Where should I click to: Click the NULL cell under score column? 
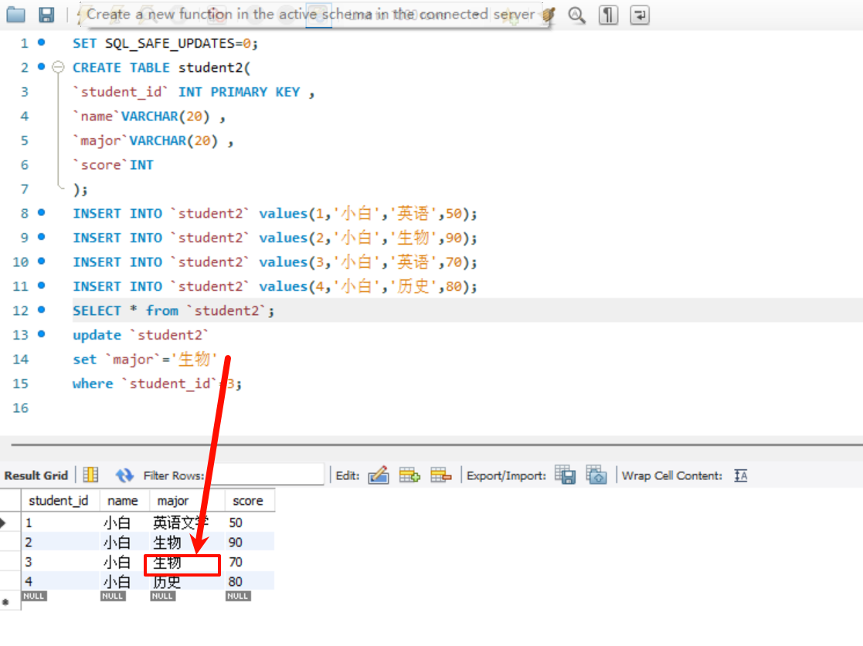238,596
